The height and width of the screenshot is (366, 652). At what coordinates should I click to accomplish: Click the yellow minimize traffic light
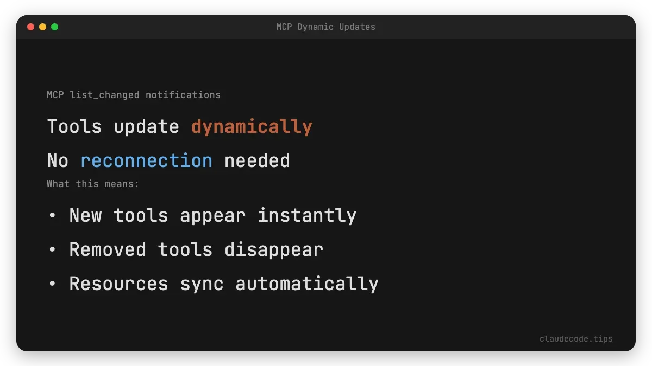click(42, 25)
